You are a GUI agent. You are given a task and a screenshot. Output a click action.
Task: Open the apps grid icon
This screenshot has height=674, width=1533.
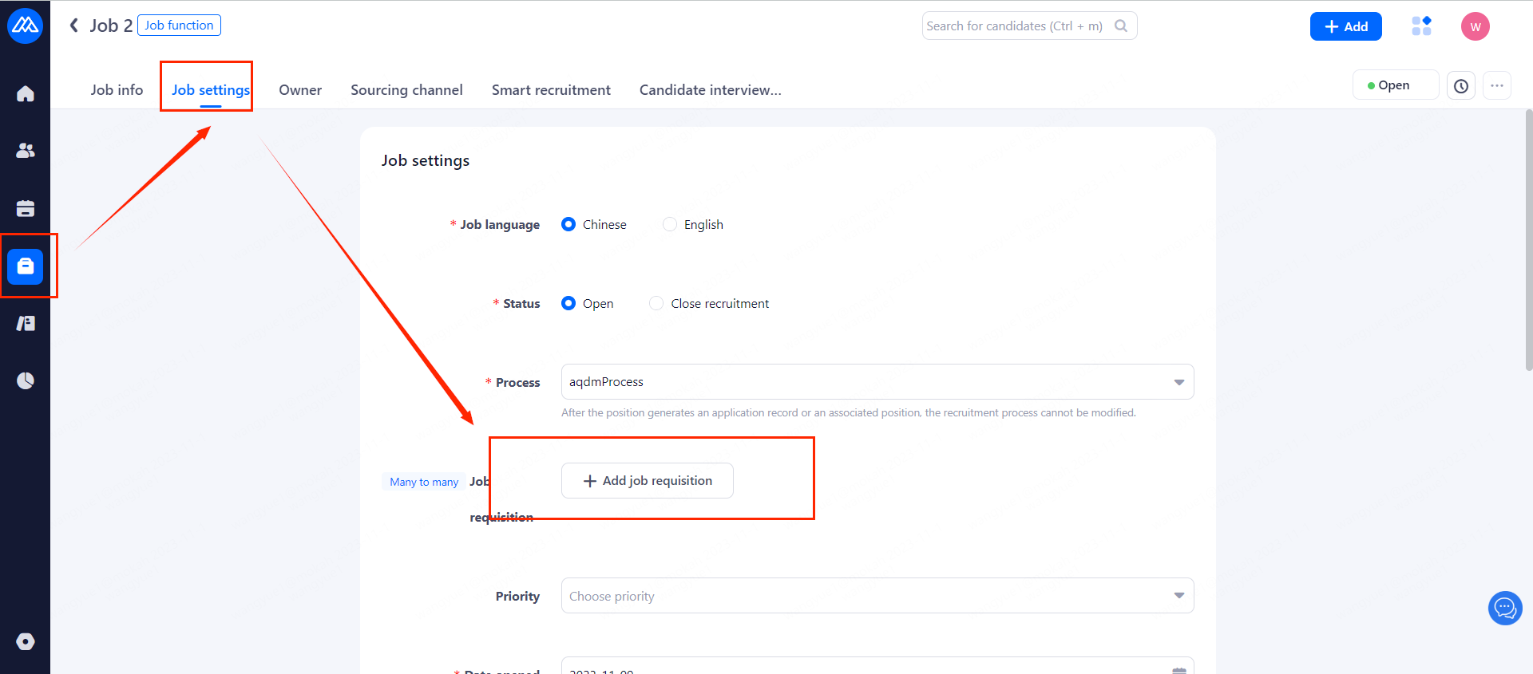1421,26
